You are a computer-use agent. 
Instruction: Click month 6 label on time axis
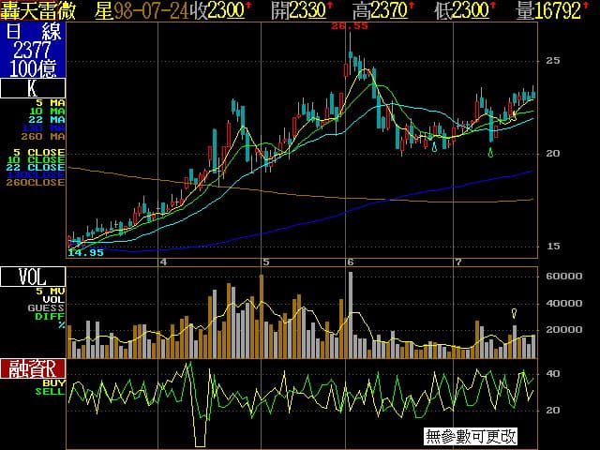click(351, 262)
